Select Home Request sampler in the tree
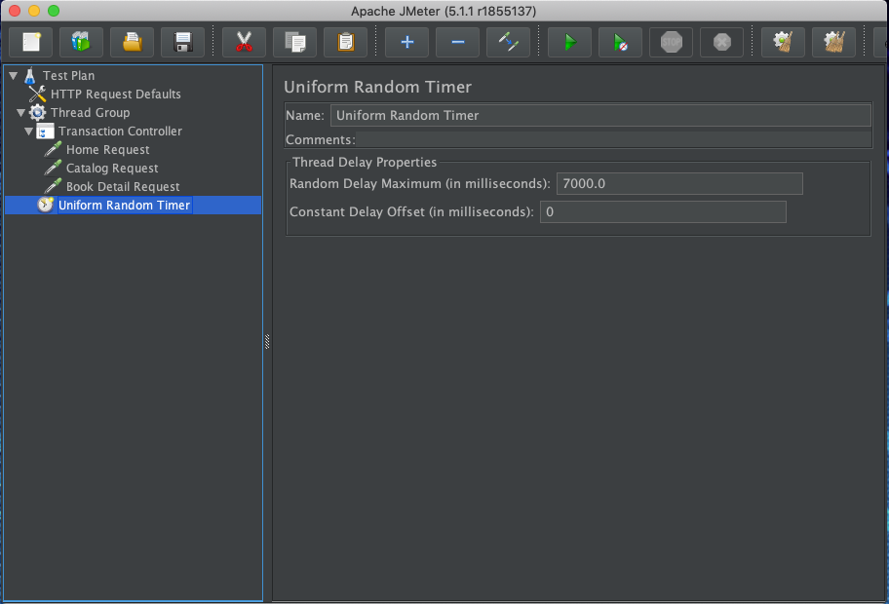The width and height of the screenshot is (889, 604). [108, 150]
